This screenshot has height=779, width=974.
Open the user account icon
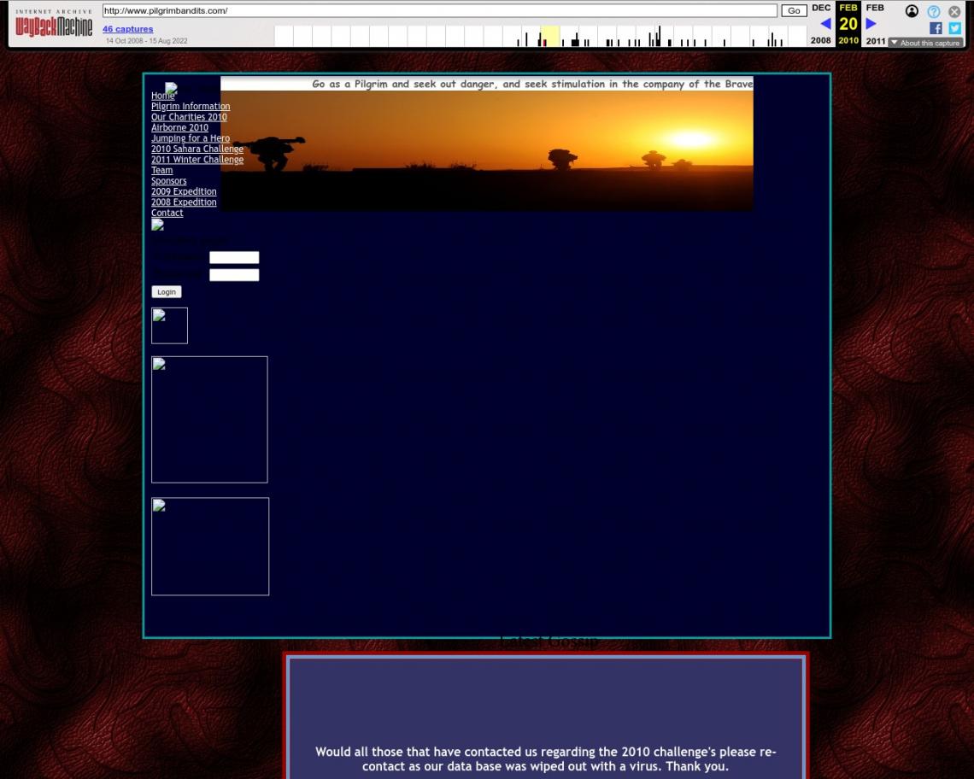coord(912,11)
